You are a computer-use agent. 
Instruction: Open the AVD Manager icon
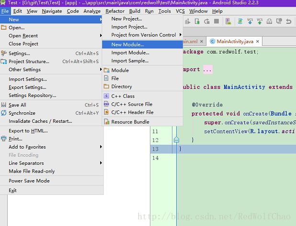point(228,22)
